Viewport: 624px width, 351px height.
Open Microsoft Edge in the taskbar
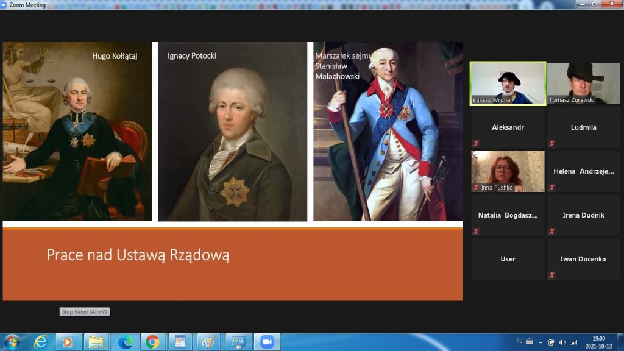126,342
